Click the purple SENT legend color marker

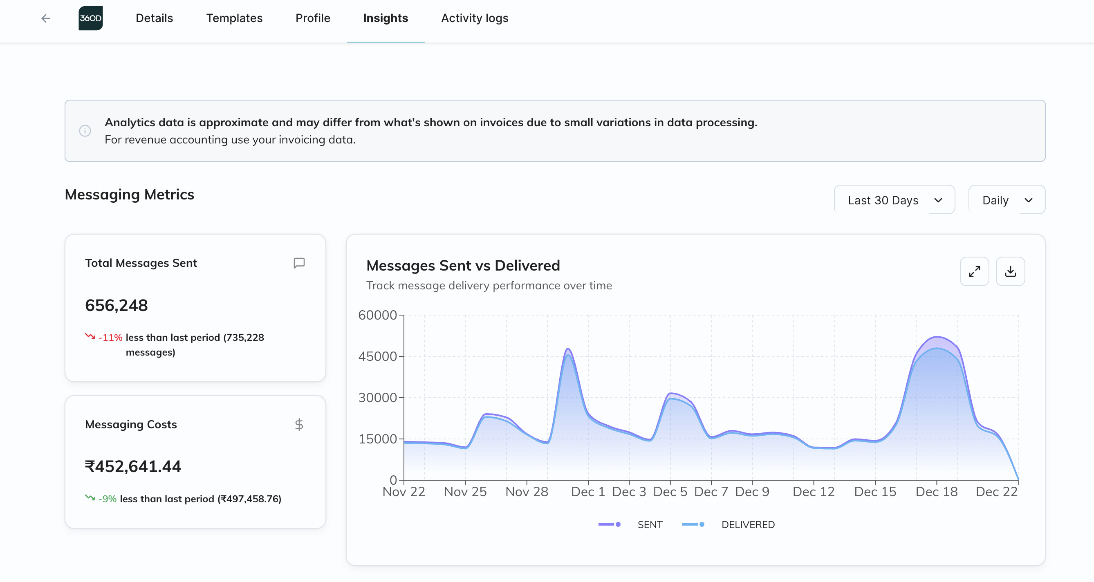(610, 525)
